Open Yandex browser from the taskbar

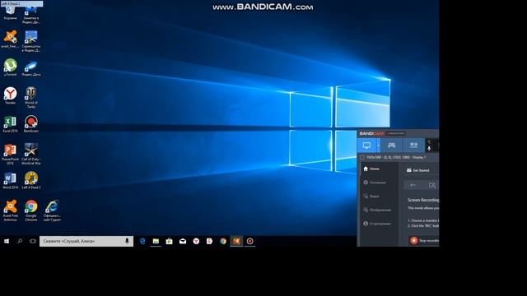tap(196, 241)
